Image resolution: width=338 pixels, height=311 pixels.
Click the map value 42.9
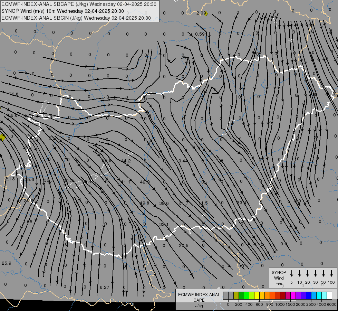click(145, 182)
